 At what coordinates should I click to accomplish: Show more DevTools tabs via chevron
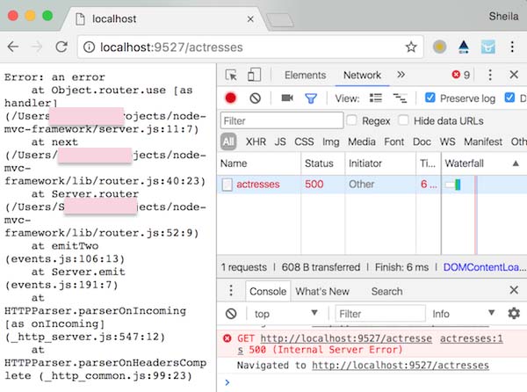pos(401,75)
